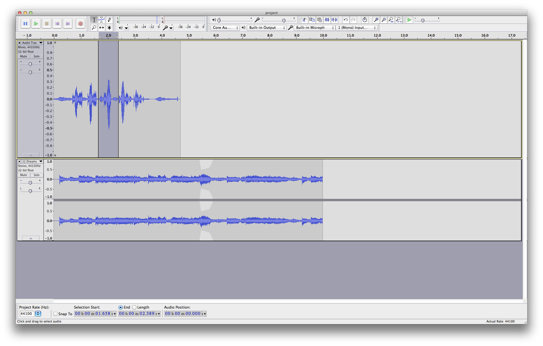The width and height of the screenshot is (543, 346).
Task: Adjust the 12 Dreams gain slider
Action: (31, 183)
